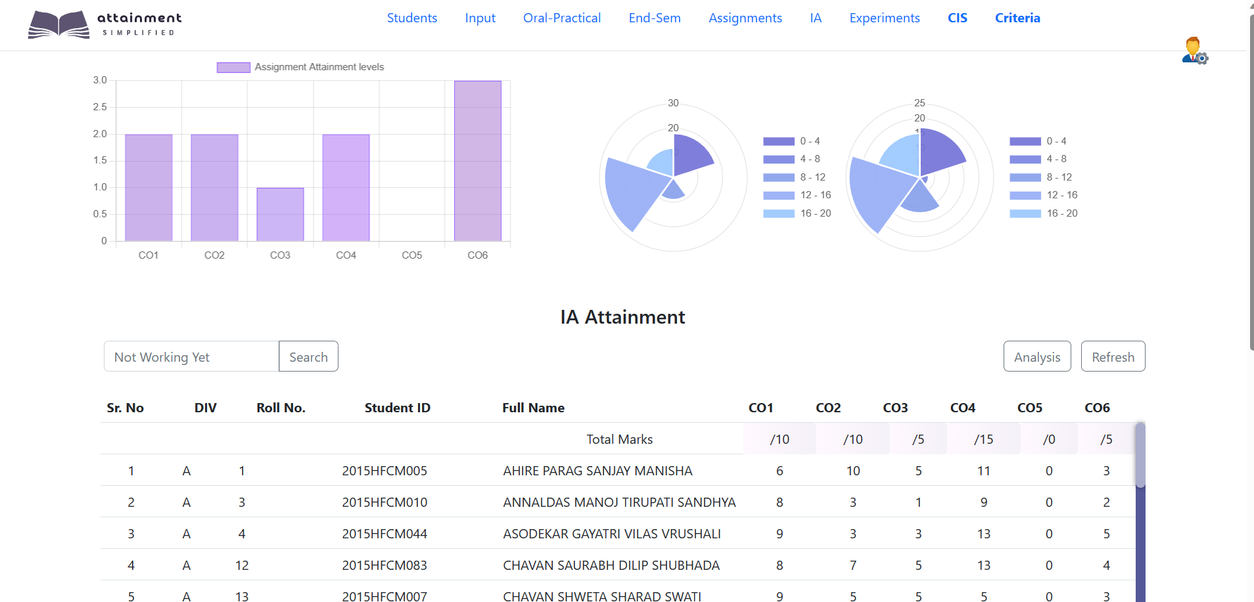1254x602 pixels.
Task: Toggle 4 - 8 legend in first polar chart
Action: (x=779, y=159)
